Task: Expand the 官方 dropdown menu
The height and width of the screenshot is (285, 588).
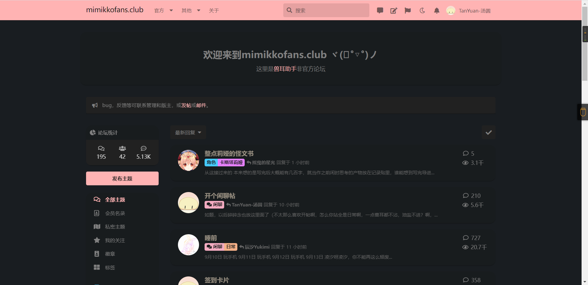Action: coord(164,11)
